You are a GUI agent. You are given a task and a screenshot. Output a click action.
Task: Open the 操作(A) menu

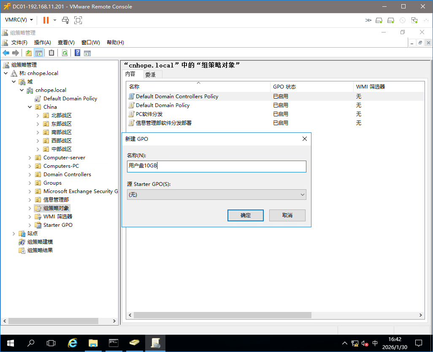(x=42, y=43)
